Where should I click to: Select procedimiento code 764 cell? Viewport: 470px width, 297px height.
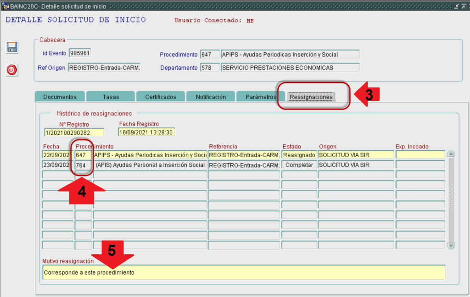tap(83, 165)
